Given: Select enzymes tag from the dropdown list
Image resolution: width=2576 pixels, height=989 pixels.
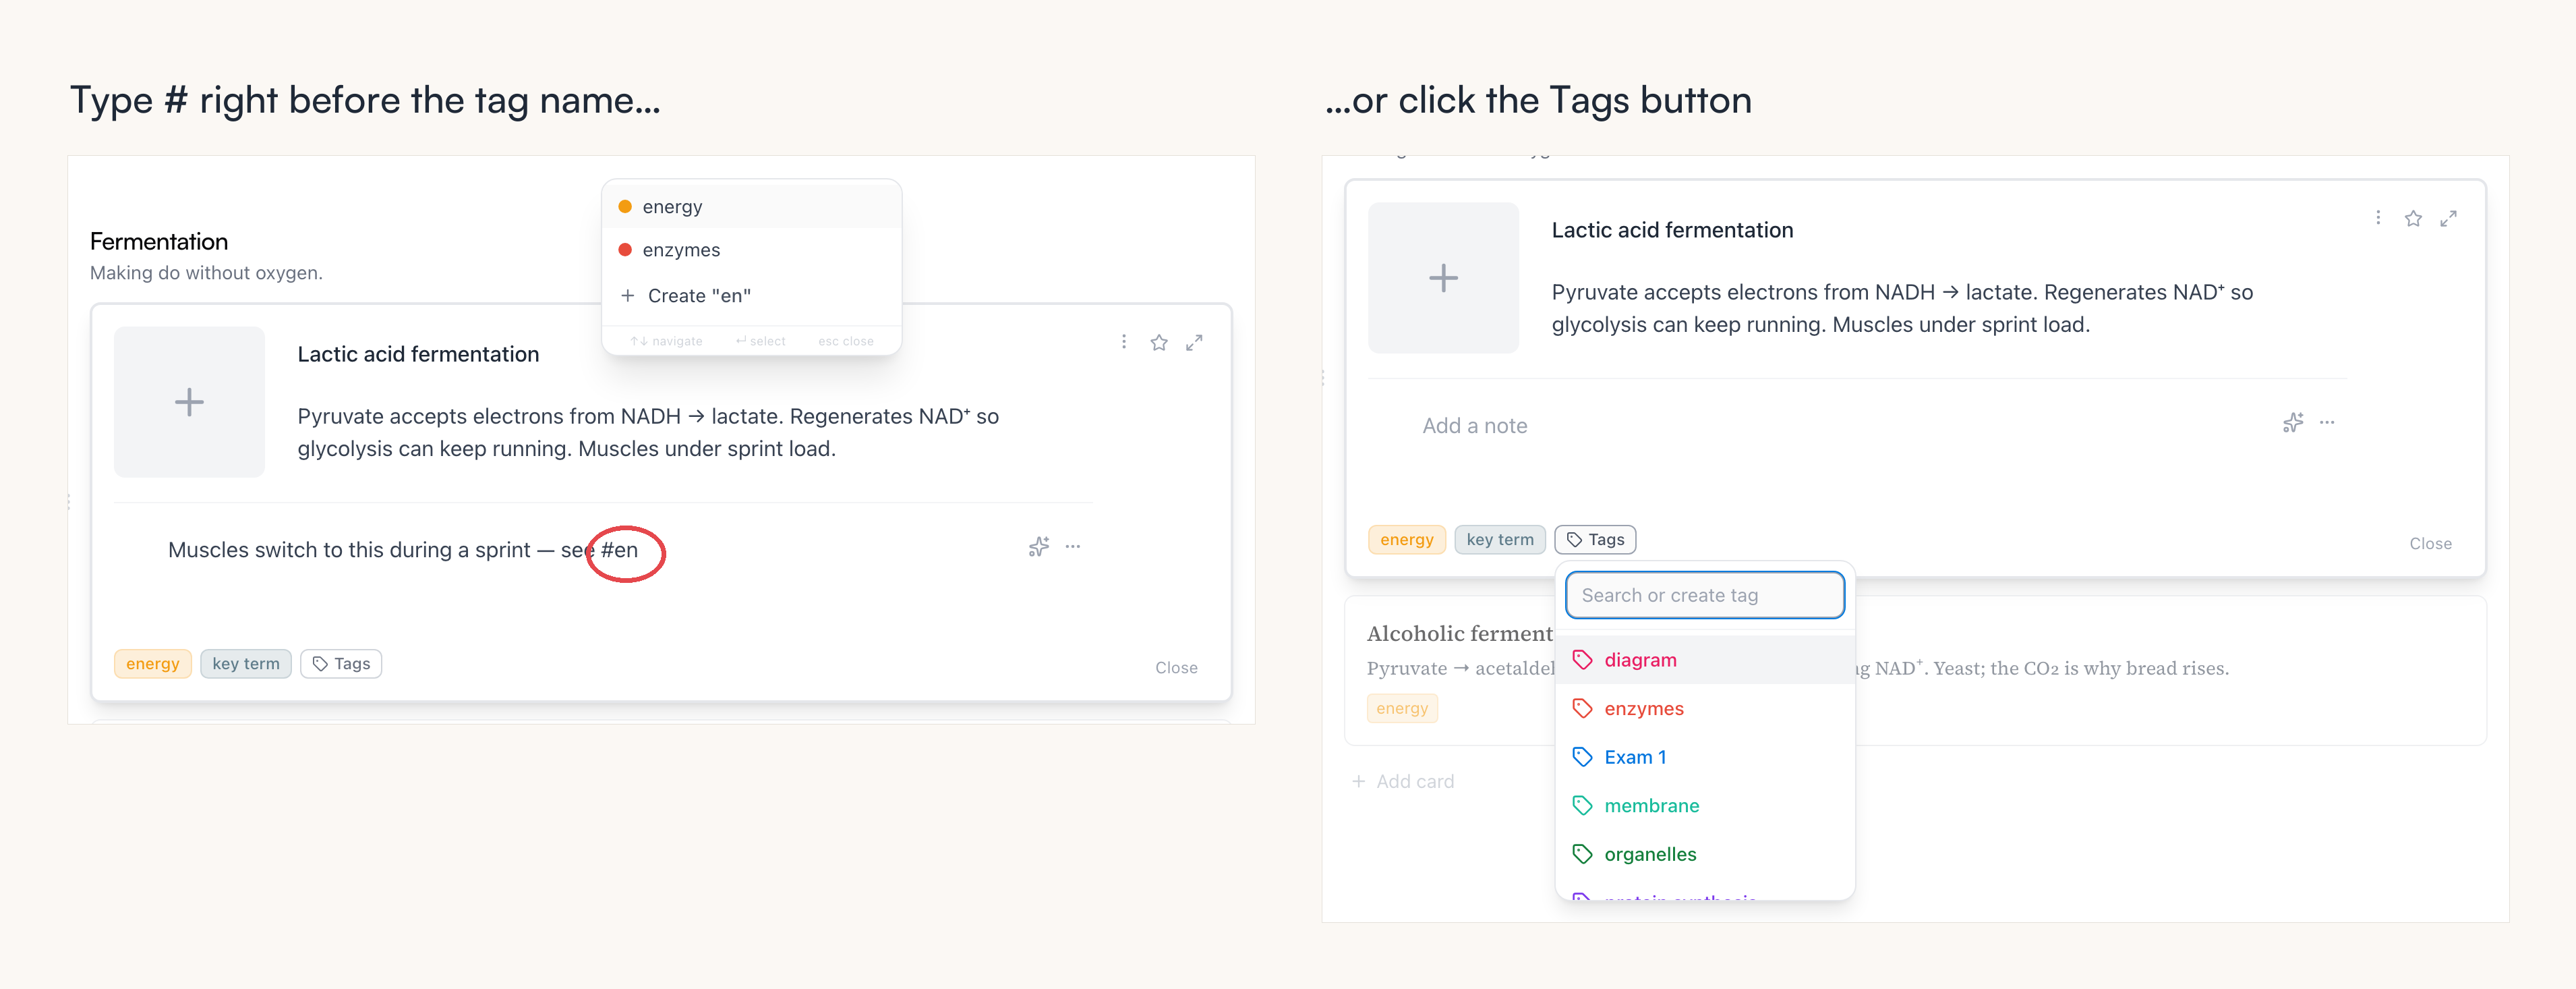Looking at the screenshot, I should [x=1705, y=709].
